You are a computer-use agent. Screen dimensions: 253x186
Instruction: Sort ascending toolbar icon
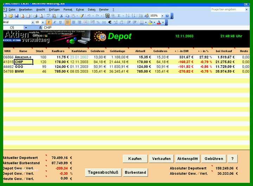coord(128,16)
